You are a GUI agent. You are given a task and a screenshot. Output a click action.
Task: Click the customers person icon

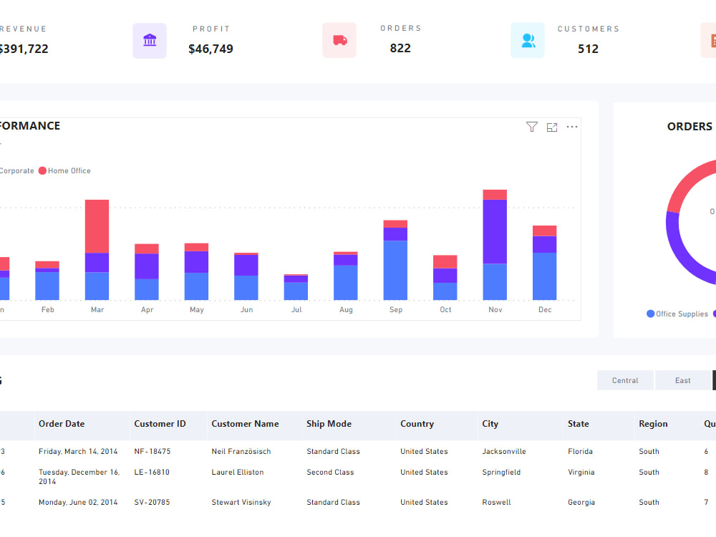point(528,40)
